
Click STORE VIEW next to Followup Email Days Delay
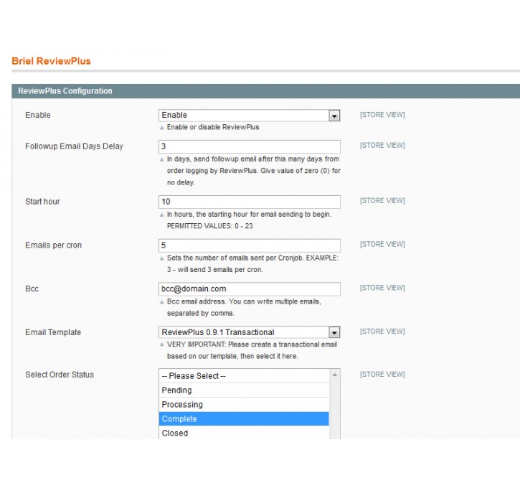point(382,145)
